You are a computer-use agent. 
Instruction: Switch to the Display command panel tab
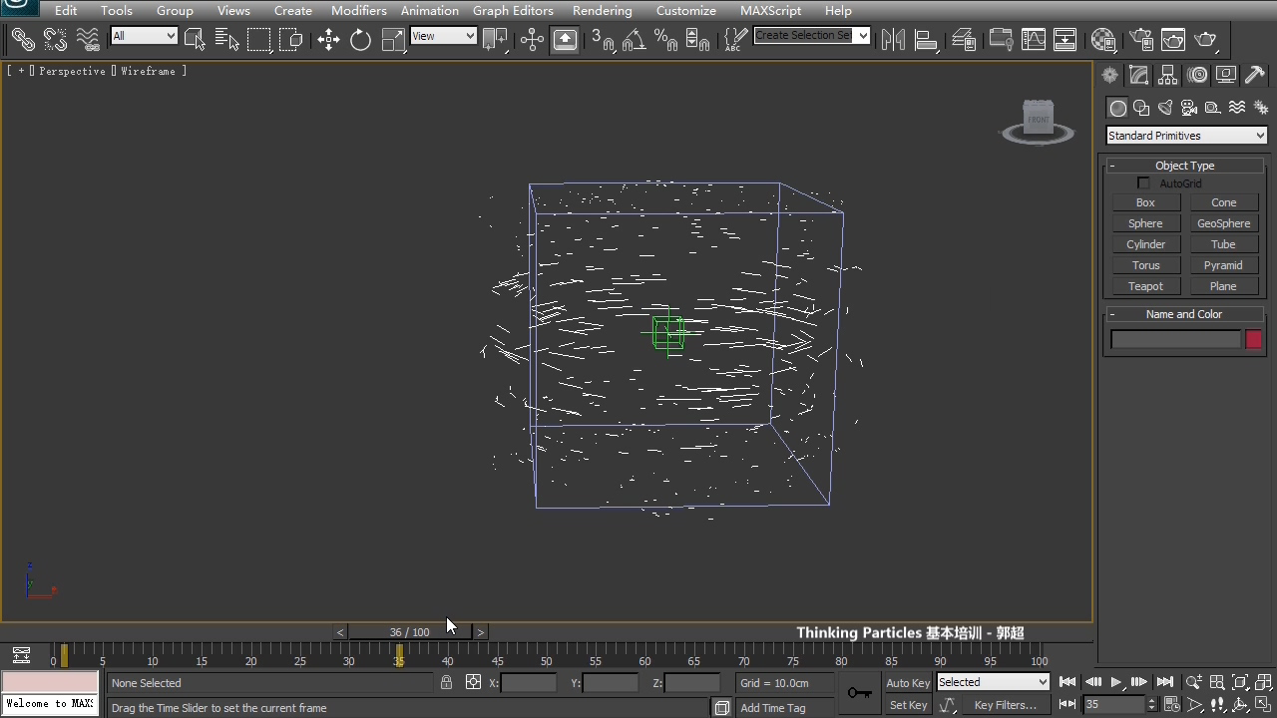(1226, 76)
